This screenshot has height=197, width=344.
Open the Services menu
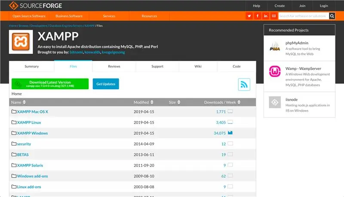pos(109,16)
